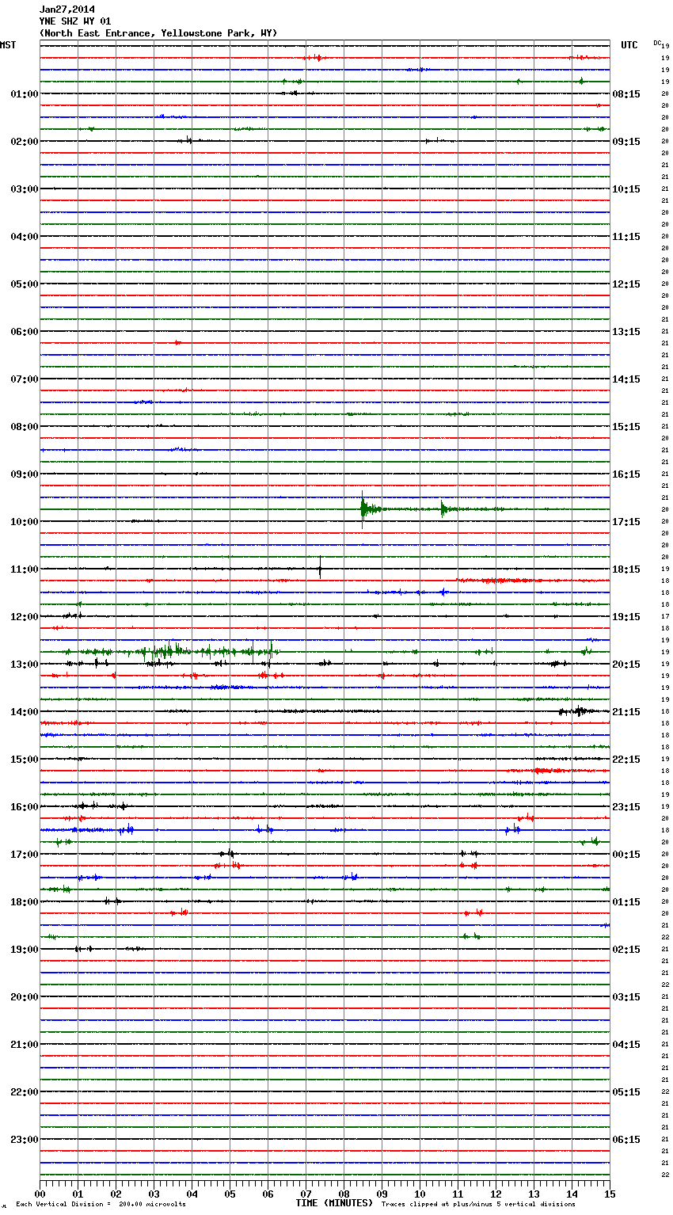Click the 09:15 UTC time label
673x1215 pixels.
coord(626,142)
